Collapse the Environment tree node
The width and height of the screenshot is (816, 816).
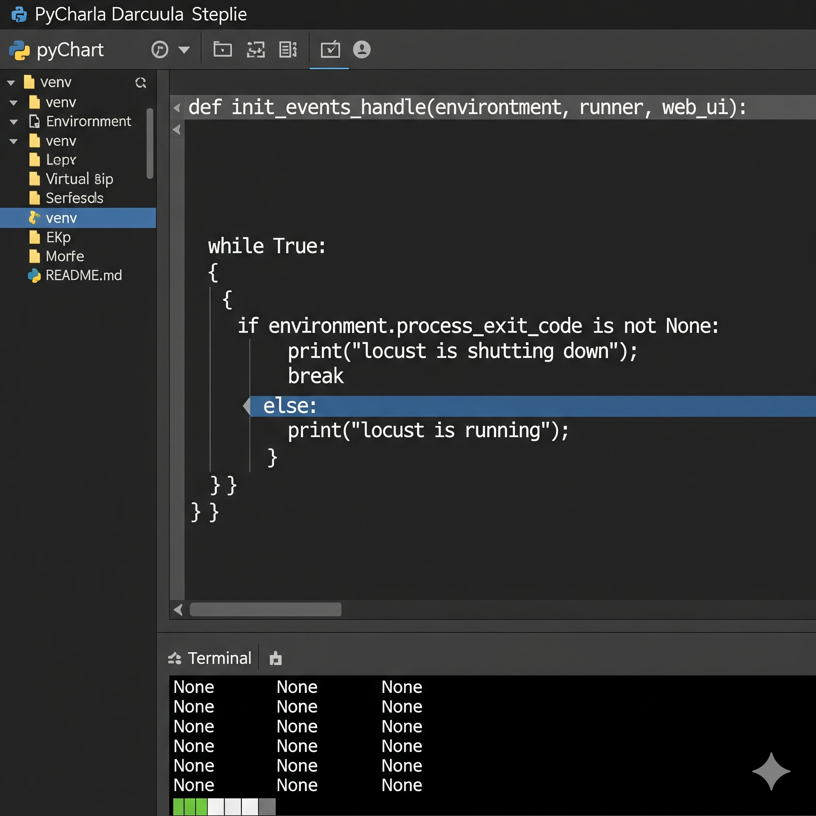coord(14,122)
